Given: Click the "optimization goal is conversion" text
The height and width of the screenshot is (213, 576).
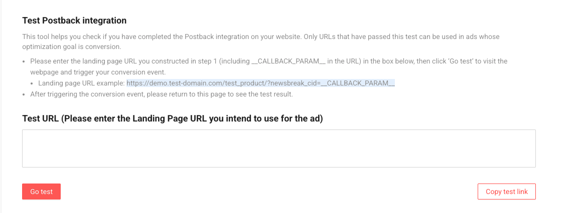Looking at the screenshot, I should coord(71,46).
